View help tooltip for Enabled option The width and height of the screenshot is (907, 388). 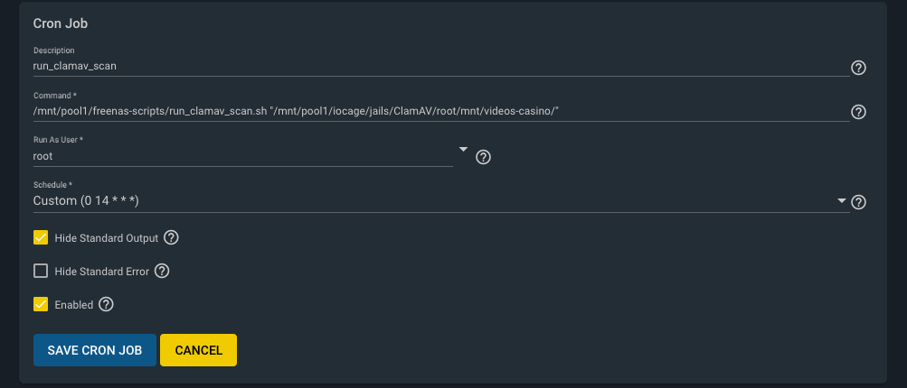point(106,304)
